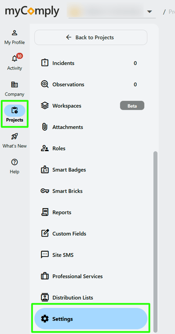Screen dimensions: 175x334
Task: Click the Beta badge next to Workspaces
Action: pyautogui.click(x=132, y=106)
